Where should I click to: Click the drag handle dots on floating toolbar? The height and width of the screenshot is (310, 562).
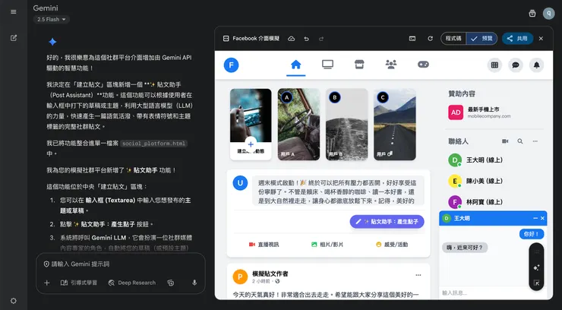point(536,251)
